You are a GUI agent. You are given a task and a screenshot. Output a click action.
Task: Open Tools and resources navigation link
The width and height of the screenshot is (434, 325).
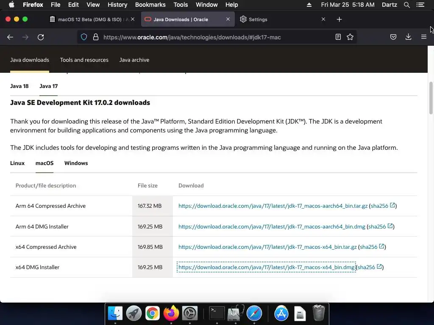[x=84, y=60]
